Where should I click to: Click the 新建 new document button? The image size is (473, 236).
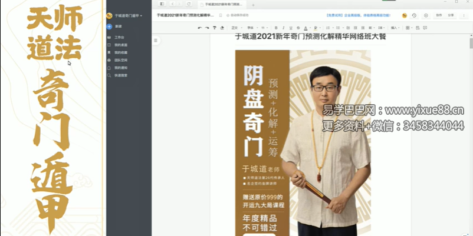114,26
